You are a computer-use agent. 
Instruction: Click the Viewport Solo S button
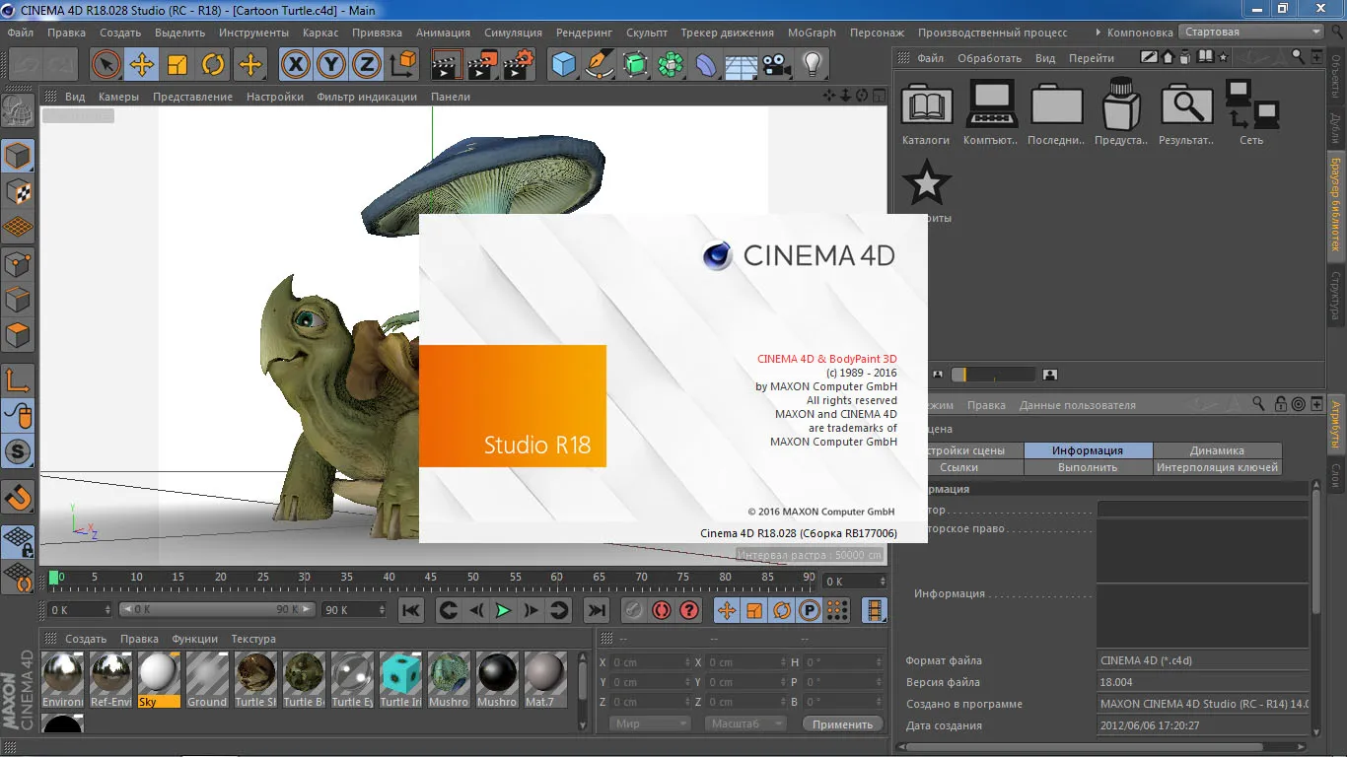coord(18,452)
